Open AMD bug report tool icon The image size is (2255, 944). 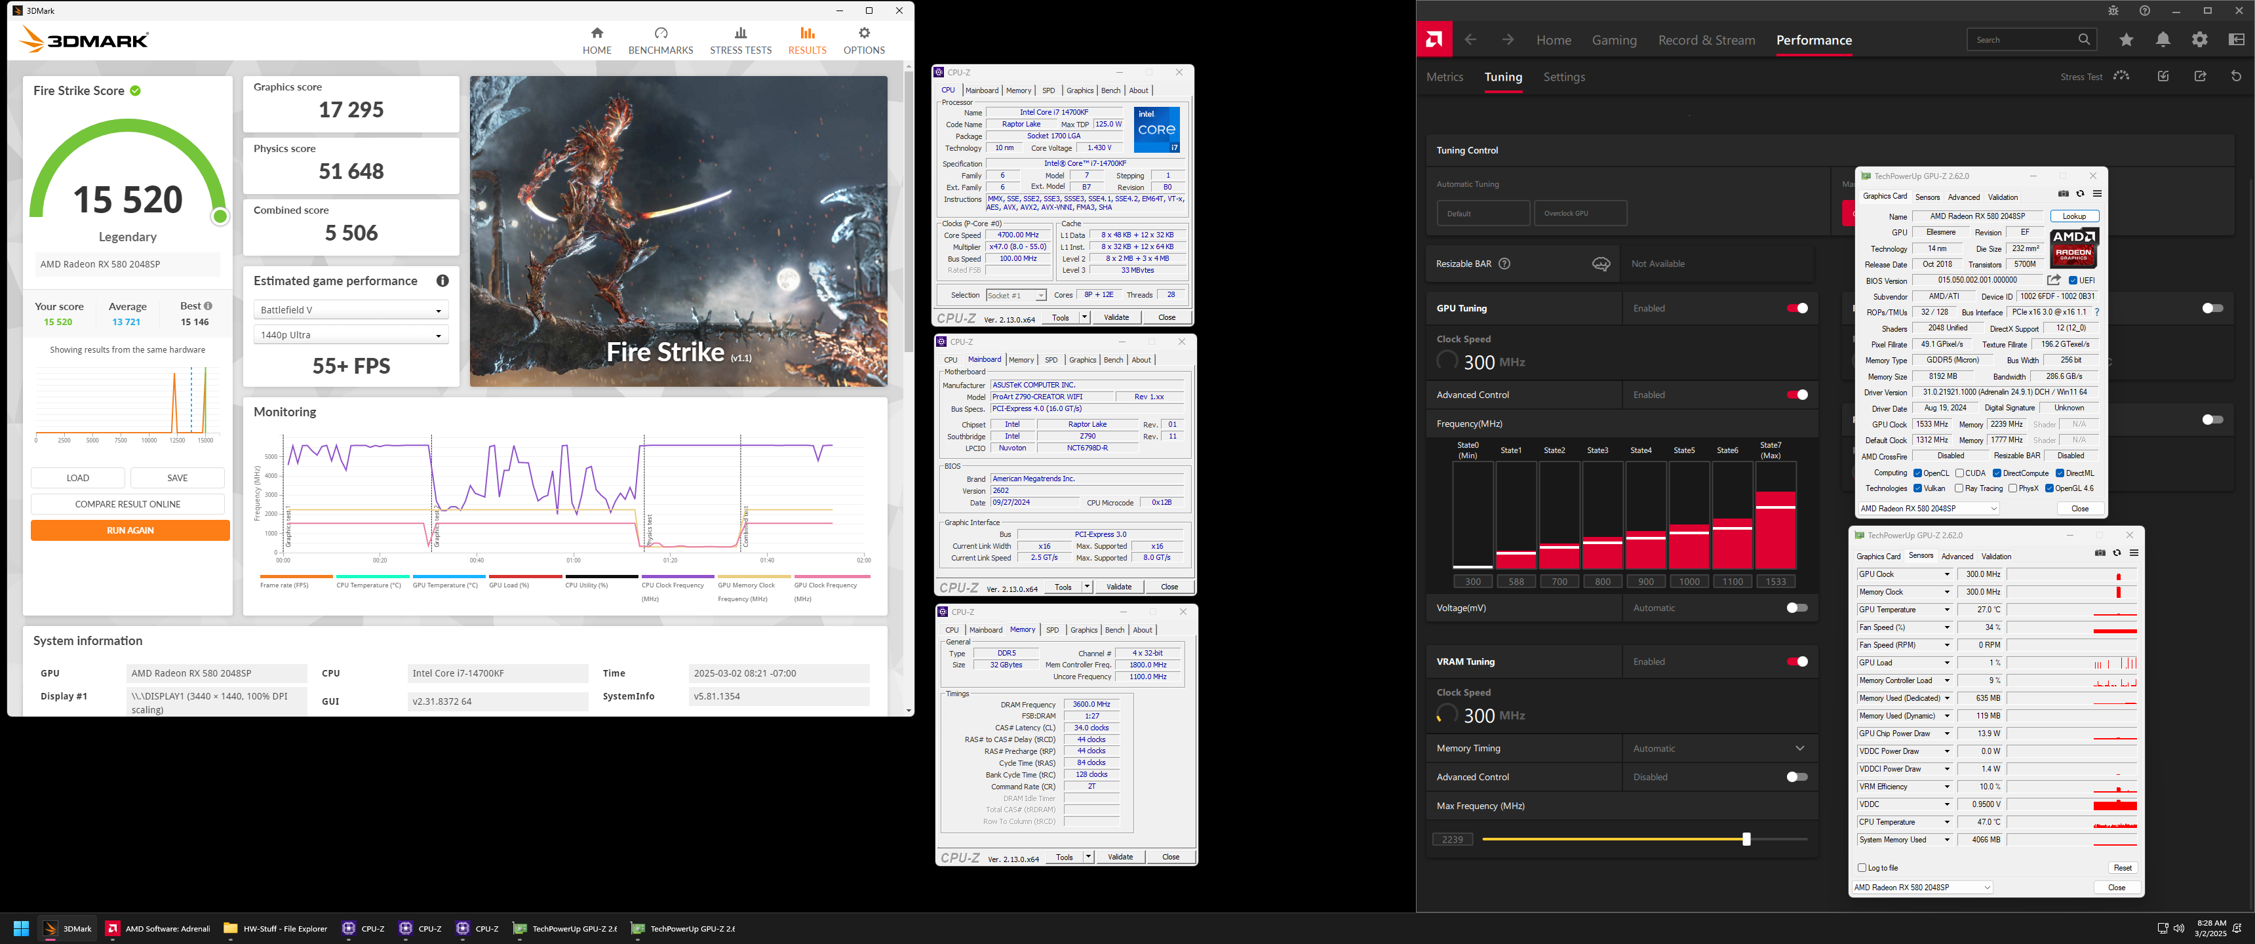click(2113, 10)
